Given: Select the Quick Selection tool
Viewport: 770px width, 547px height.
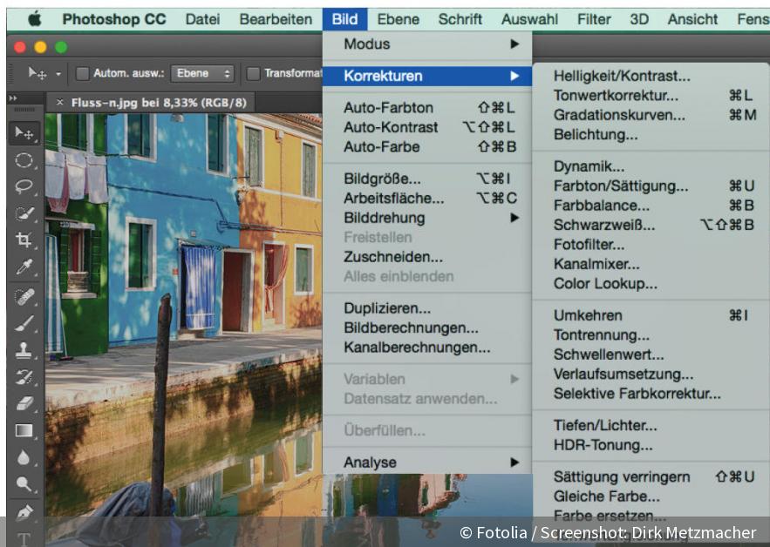Looking at the screenshot, I should pyautogui.click(x=24, y=213).
